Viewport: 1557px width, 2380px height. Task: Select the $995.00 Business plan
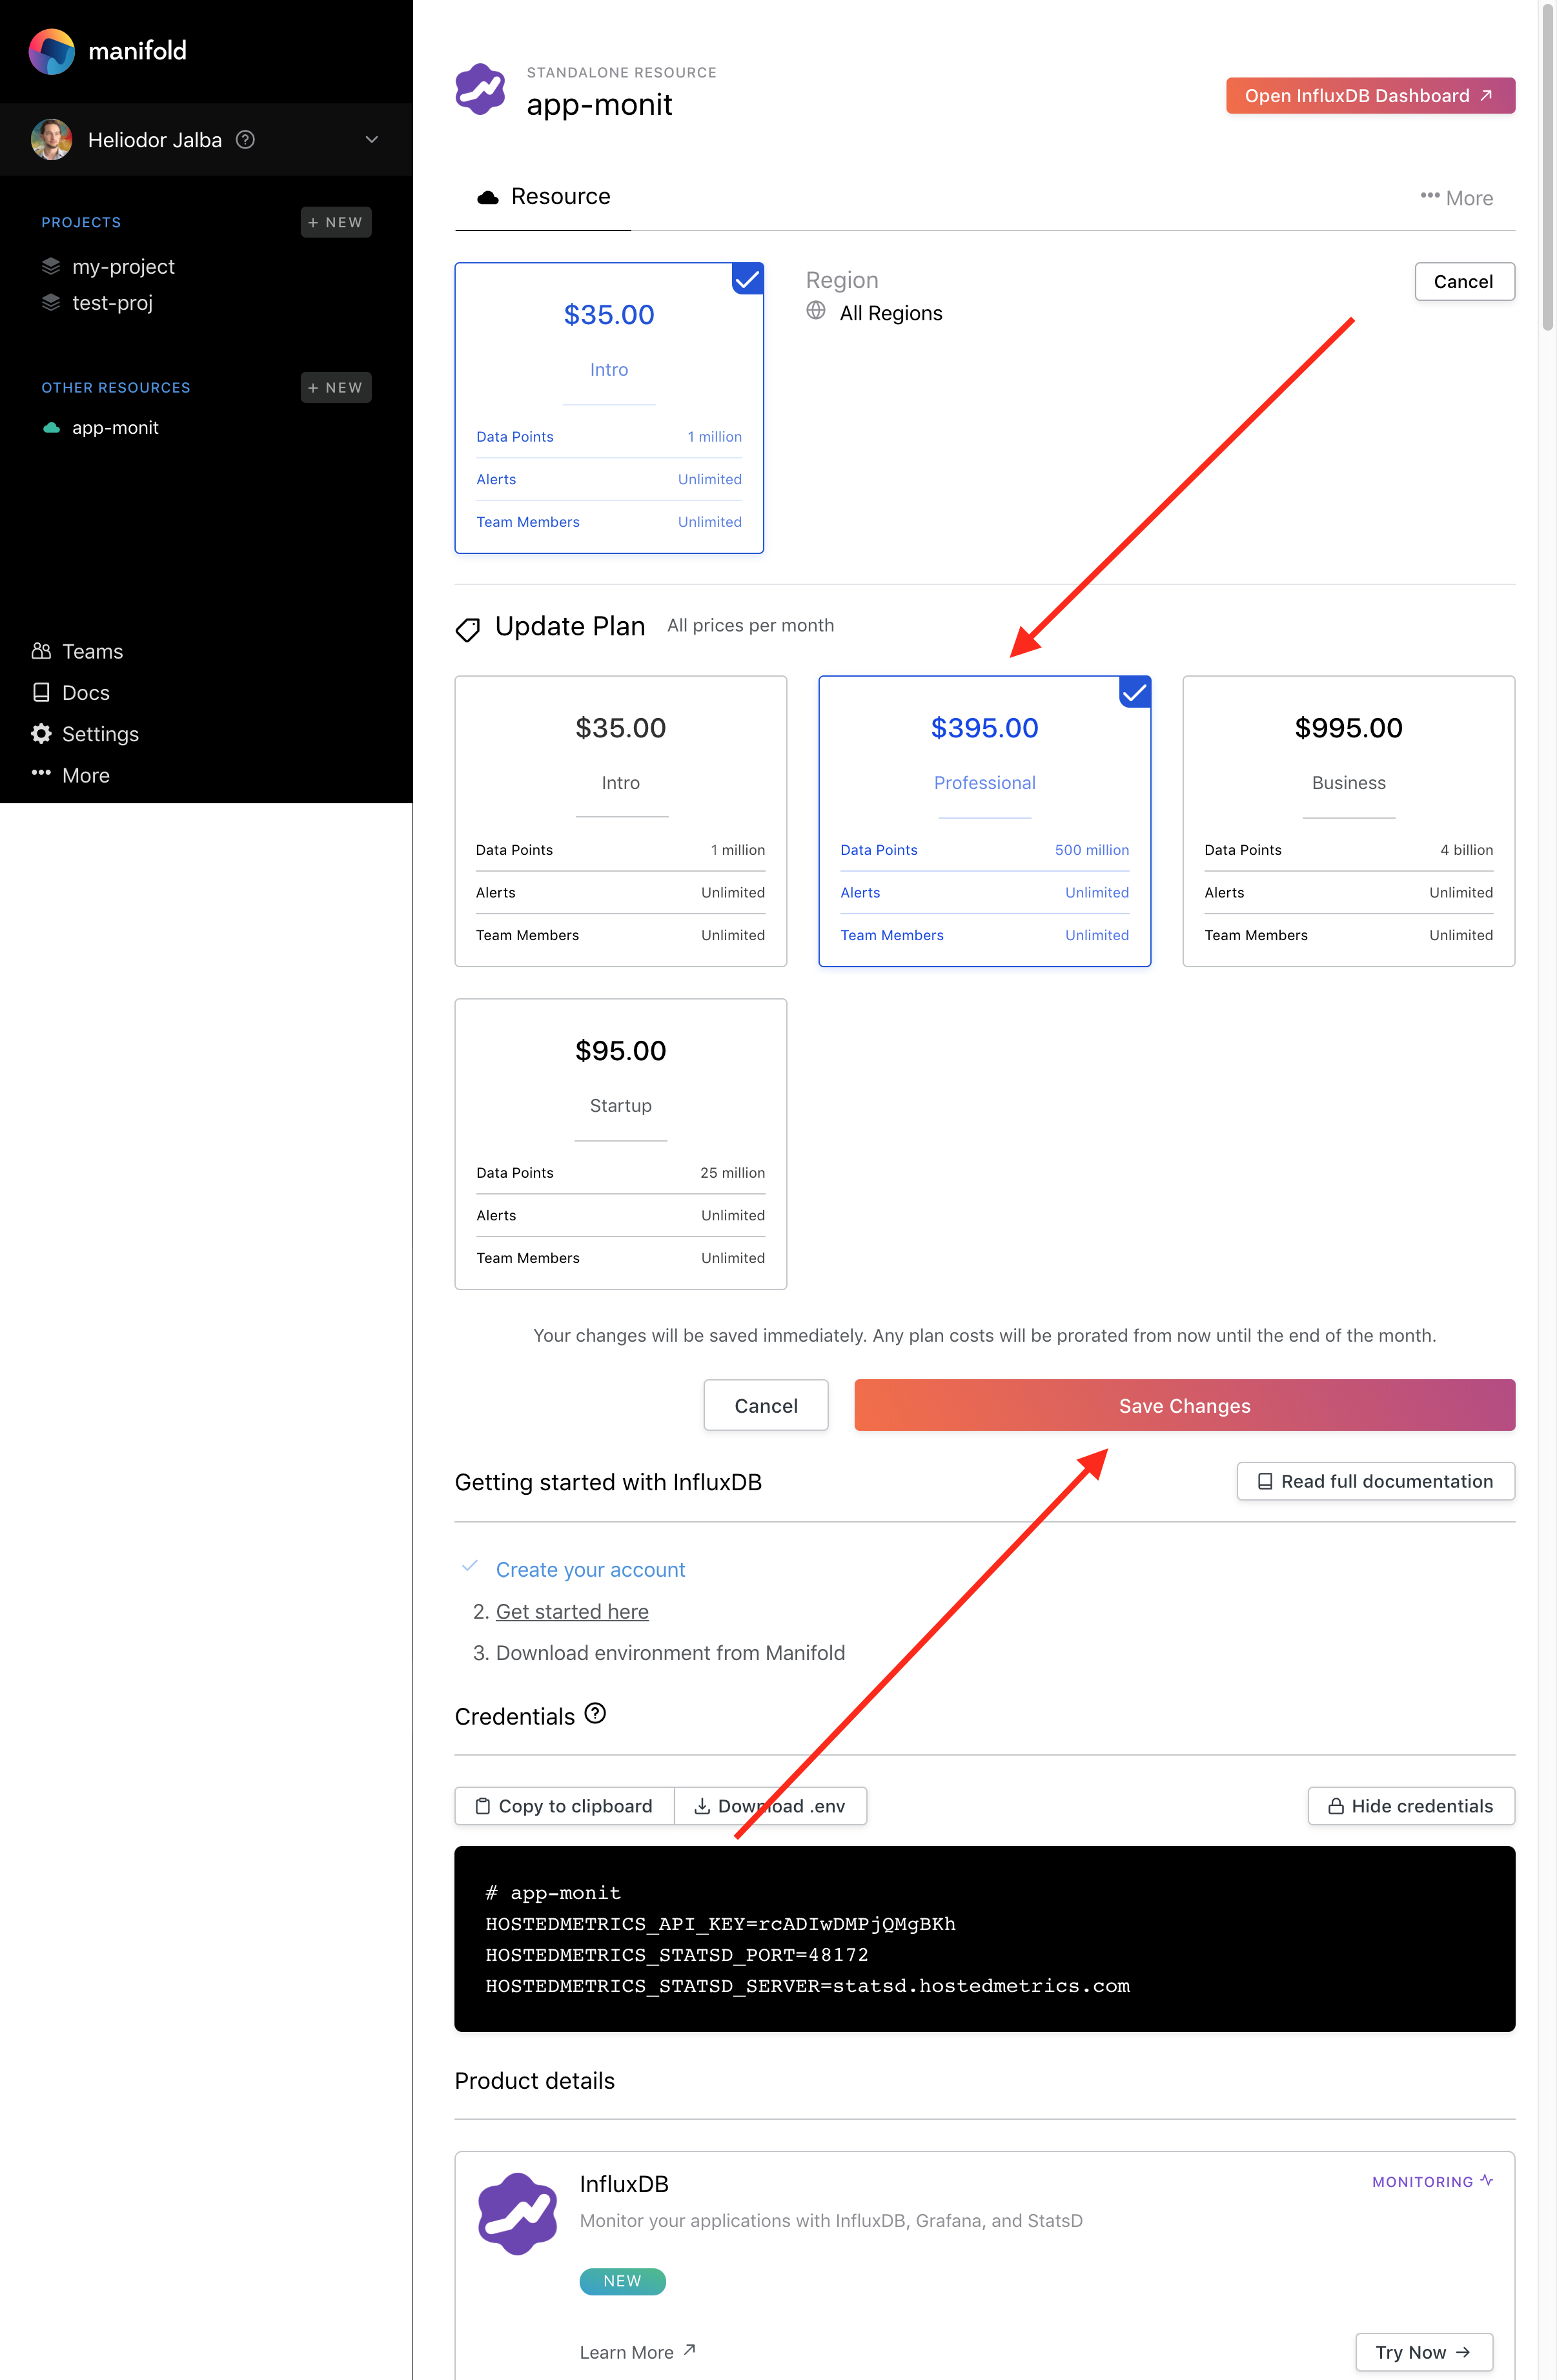pos(1348,821)
